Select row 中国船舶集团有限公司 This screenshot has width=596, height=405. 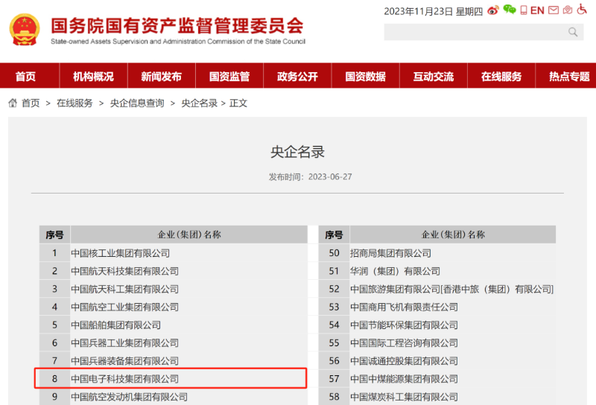pos(174,325)
